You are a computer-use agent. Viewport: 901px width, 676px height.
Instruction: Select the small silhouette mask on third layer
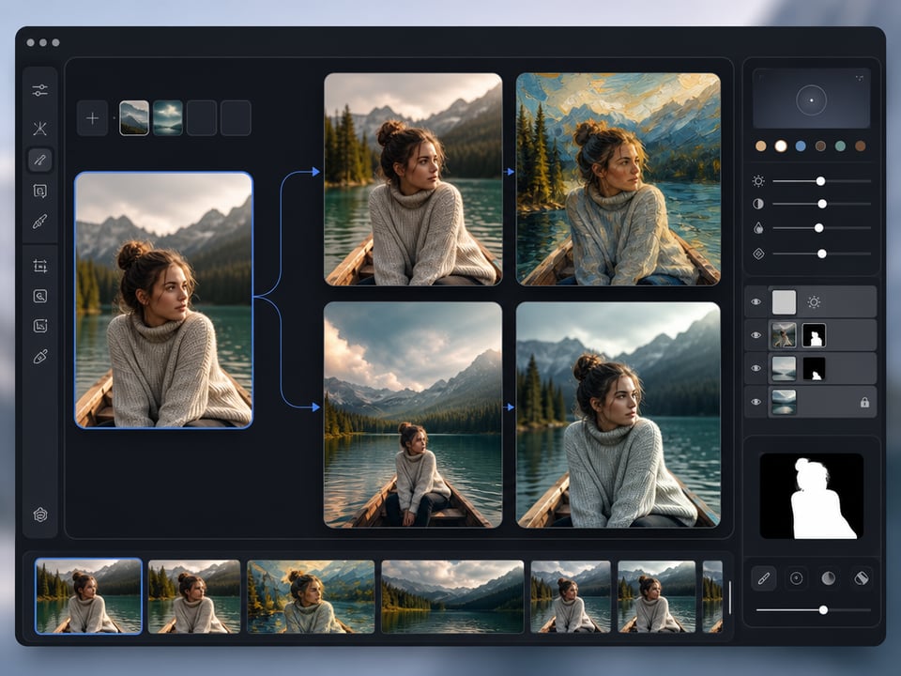point(814,368)
